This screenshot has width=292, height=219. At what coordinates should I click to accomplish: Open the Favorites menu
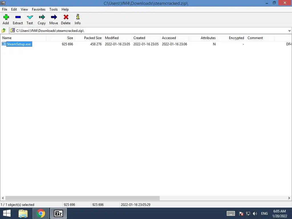coord(38,9)
